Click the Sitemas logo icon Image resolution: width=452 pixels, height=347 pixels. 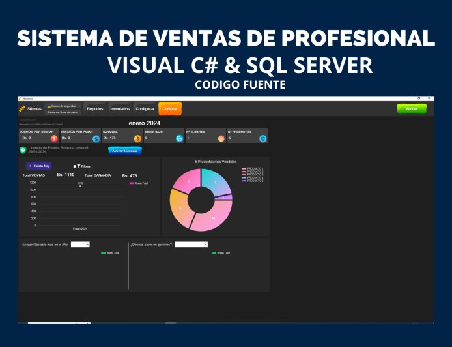tap(22, 109)
